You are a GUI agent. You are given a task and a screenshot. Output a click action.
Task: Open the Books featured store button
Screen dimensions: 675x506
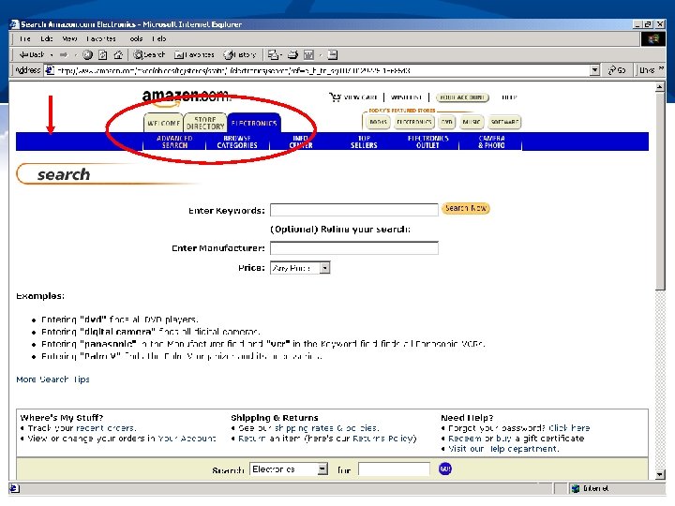pos(379,122)
